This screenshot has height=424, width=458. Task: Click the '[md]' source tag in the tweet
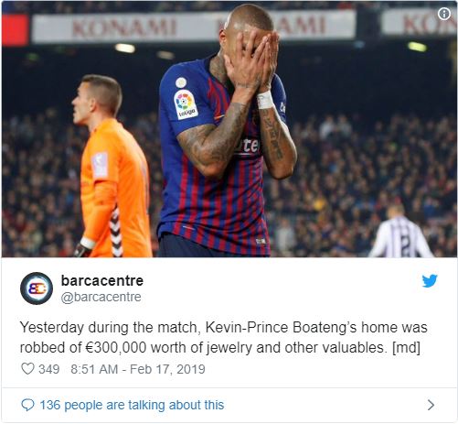point(406,347)
